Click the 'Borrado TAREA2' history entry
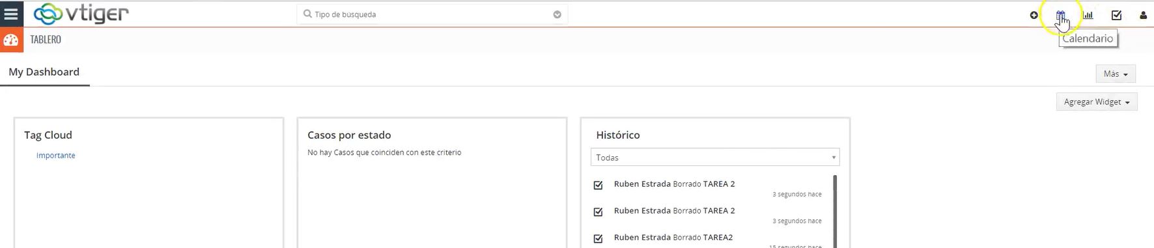 [673, 238]
